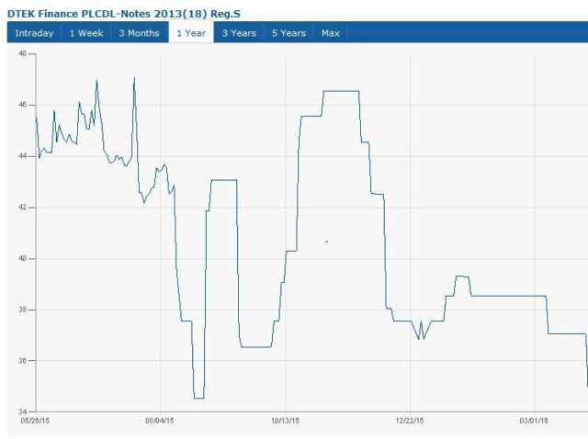Click the 08/04/15 x-axis date label
The width and height of the screenshot is (588, 439).
tap(160, 421)
